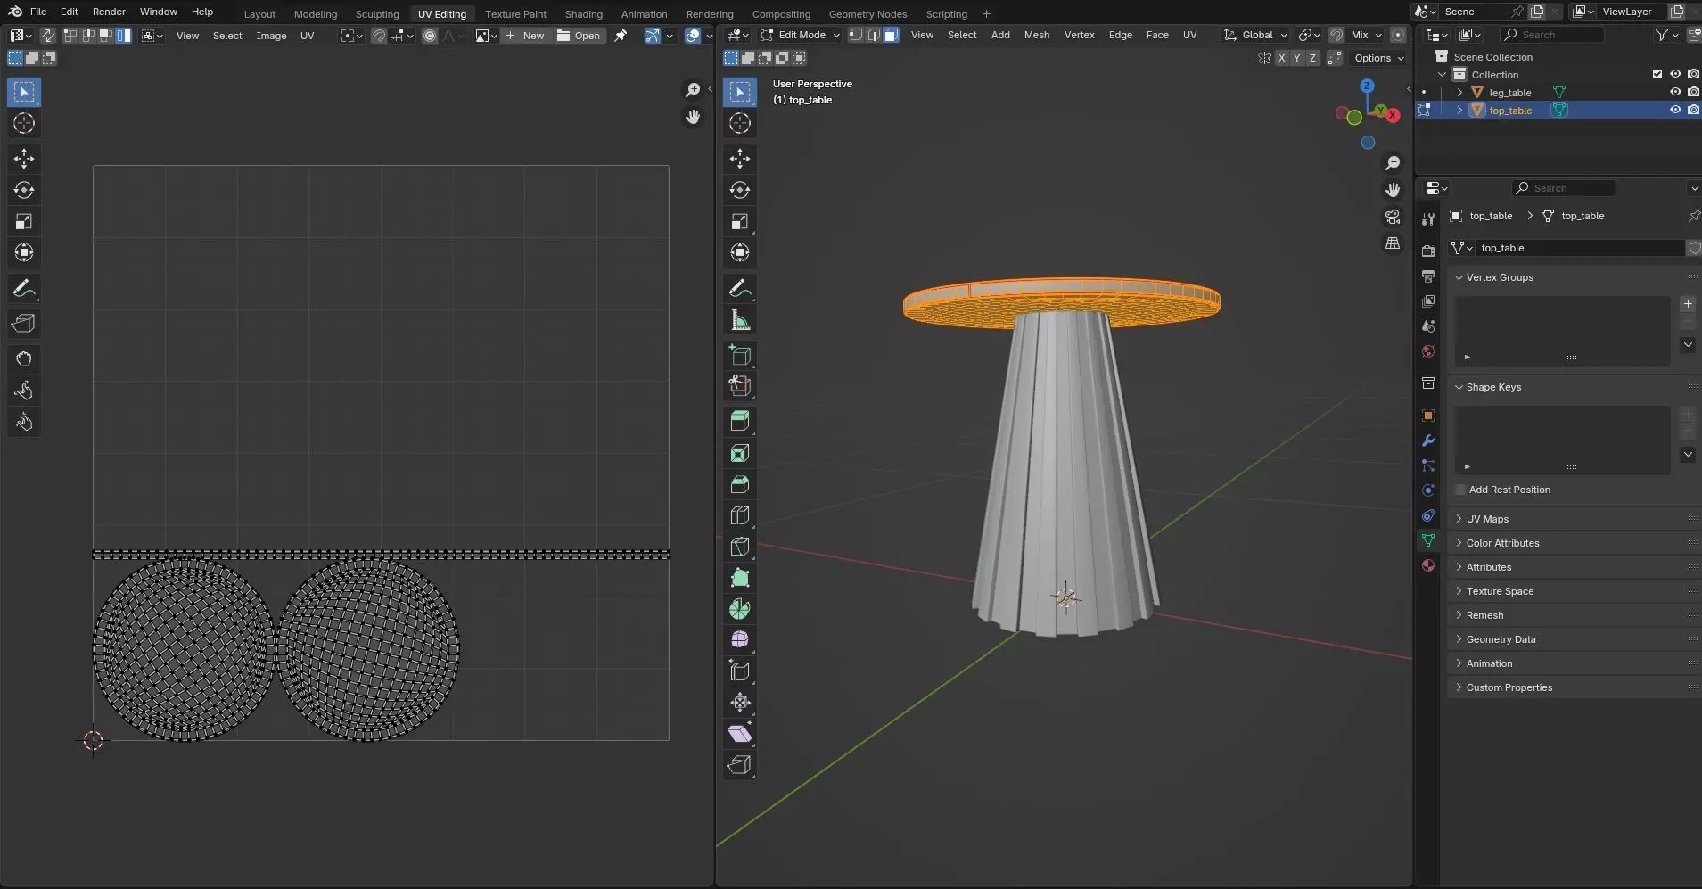
Task: Select the UV editor Rip Region tool
Action: pyautogui.click(x=24, y=324)
